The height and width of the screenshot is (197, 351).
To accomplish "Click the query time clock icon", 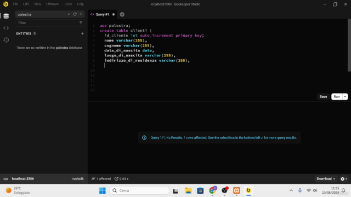I will pos(116,179).
